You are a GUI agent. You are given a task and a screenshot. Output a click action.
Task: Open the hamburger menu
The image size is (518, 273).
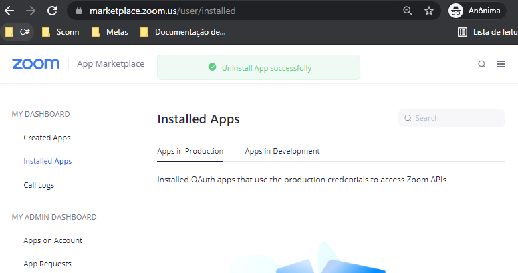click(501, 64)
